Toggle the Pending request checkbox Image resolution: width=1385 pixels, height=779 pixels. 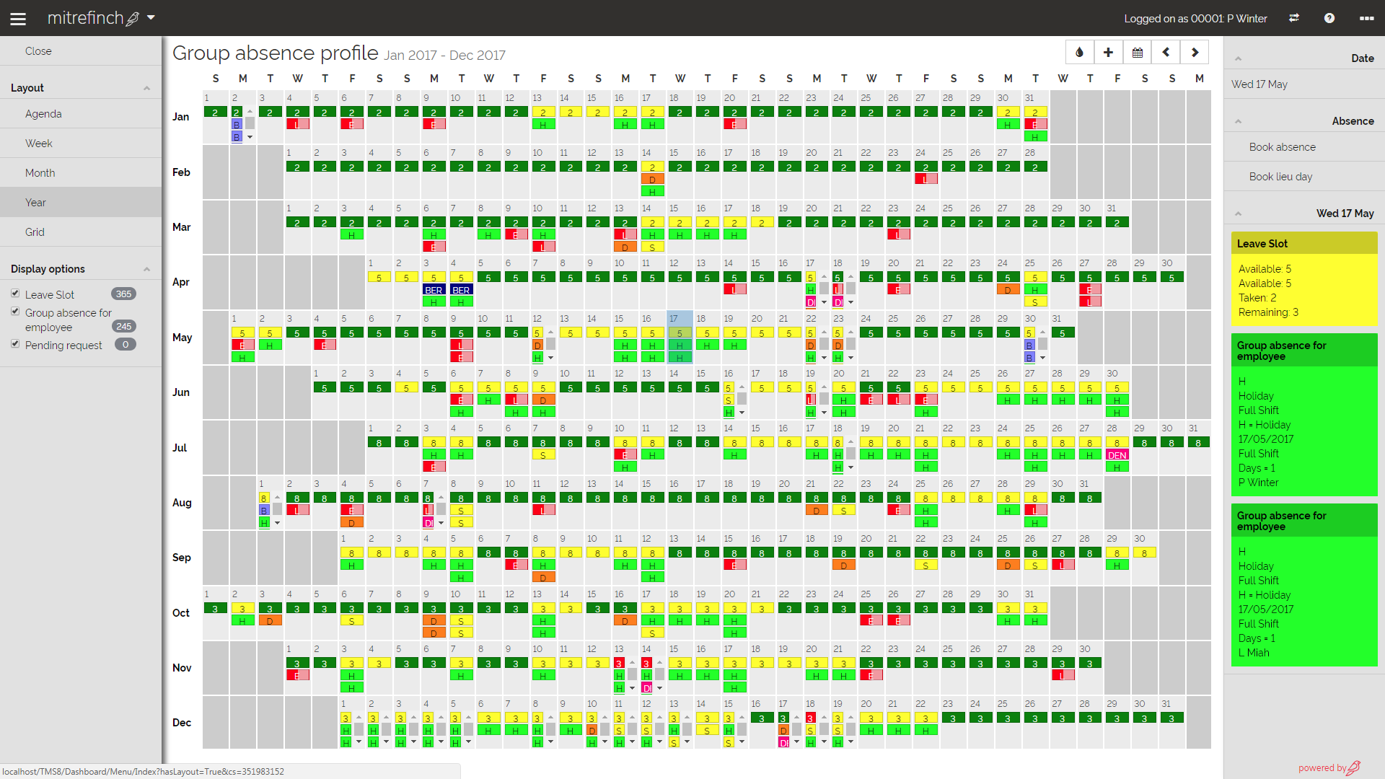(15, 344)
